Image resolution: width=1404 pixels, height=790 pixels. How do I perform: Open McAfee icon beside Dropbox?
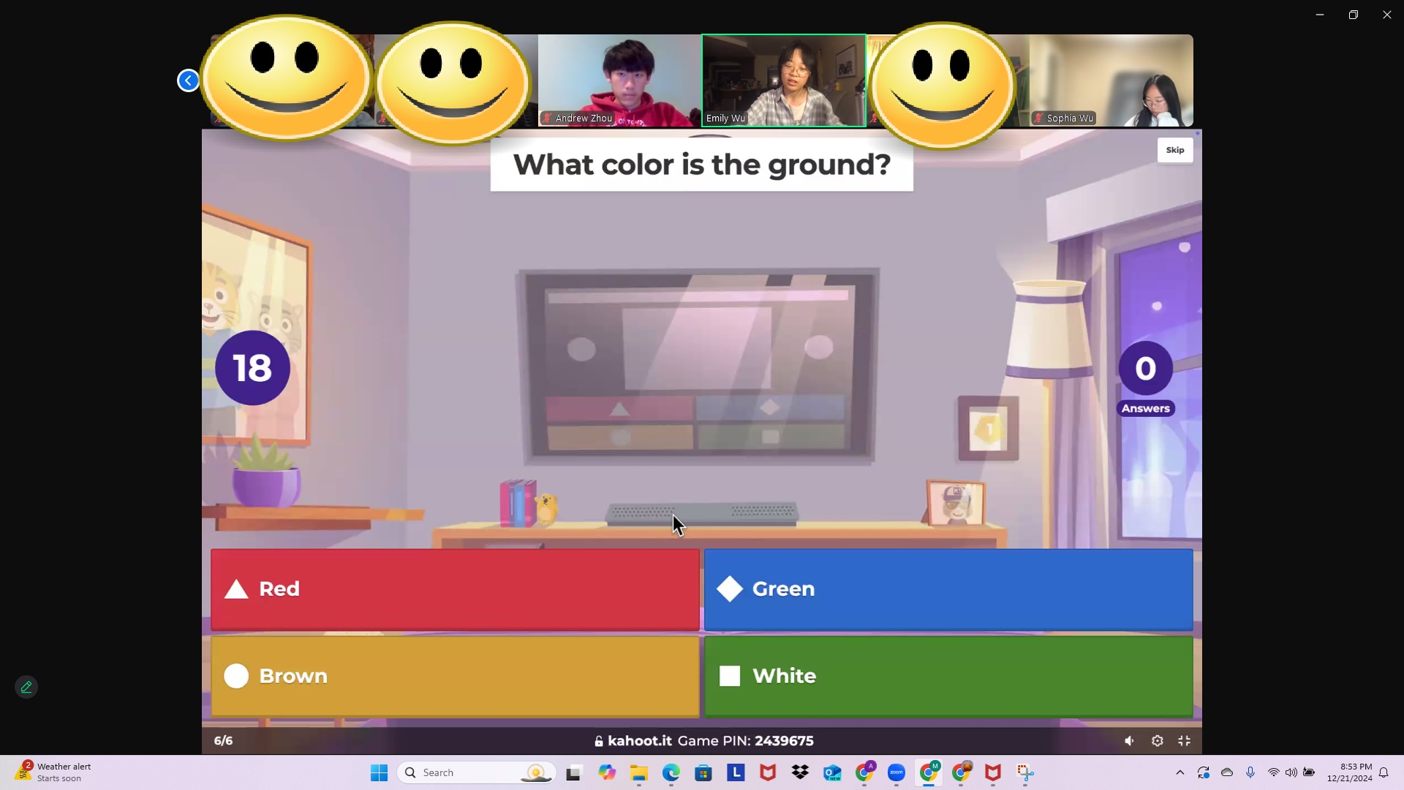point(768,772)
